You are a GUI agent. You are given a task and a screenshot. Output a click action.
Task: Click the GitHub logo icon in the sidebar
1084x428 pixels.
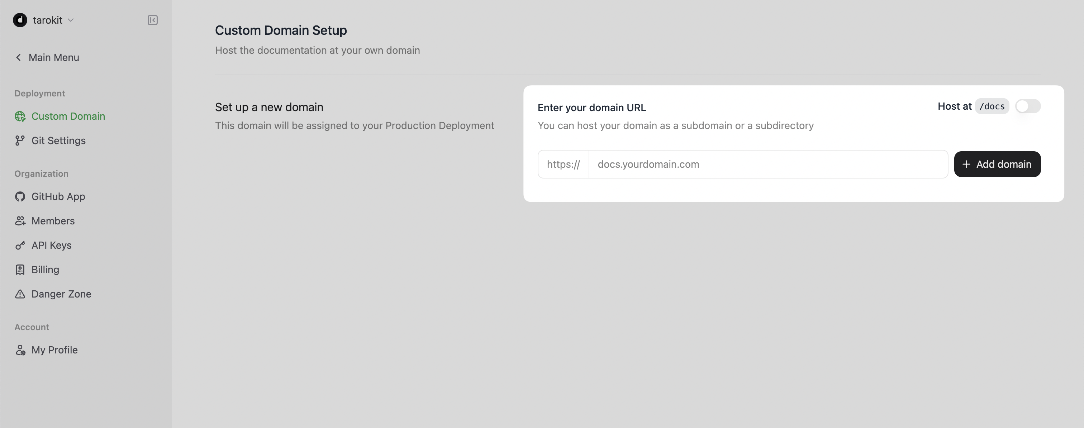20,196
